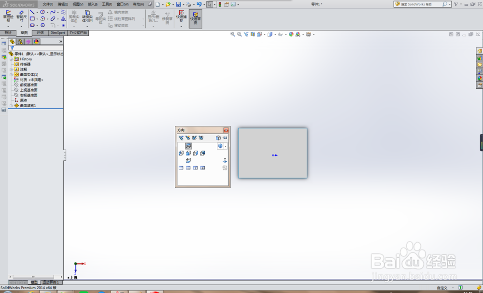Select 上视基准面 in the feature tree
This screenshot has height=293, width=483.
pos(28,90)
